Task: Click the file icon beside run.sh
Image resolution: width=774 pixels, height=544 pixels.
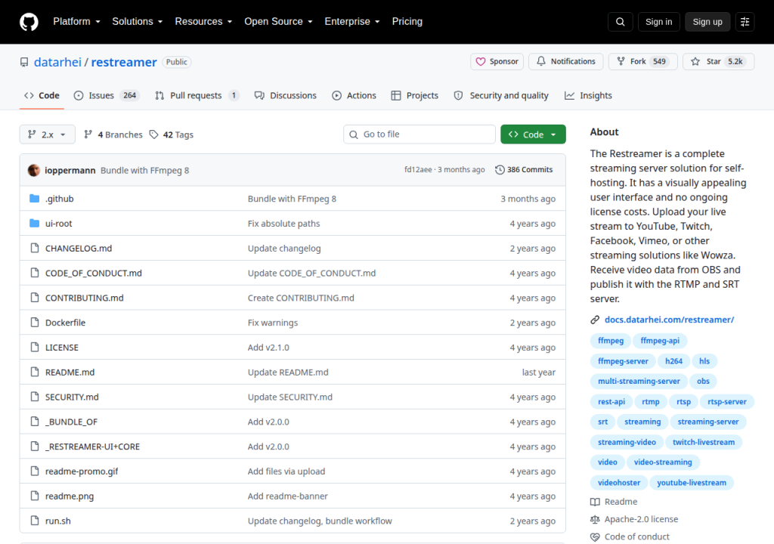Action: tap(35, 521)
